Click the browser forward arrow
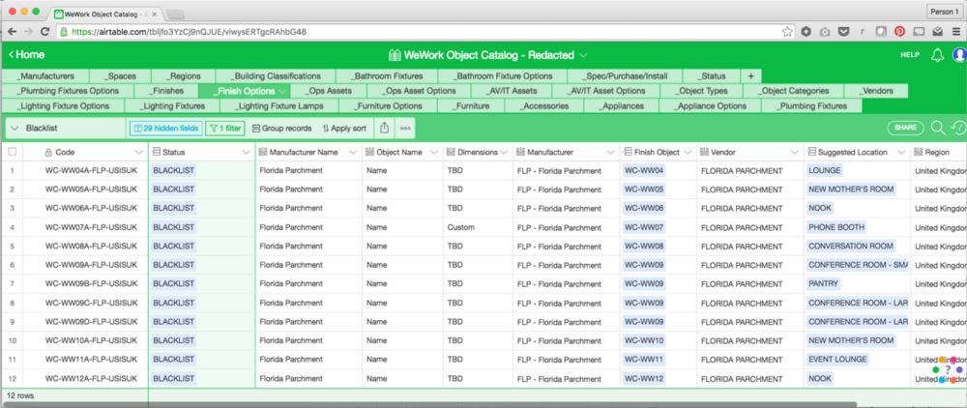This screenshot has width=967, height=408. [x=28, y=32]
